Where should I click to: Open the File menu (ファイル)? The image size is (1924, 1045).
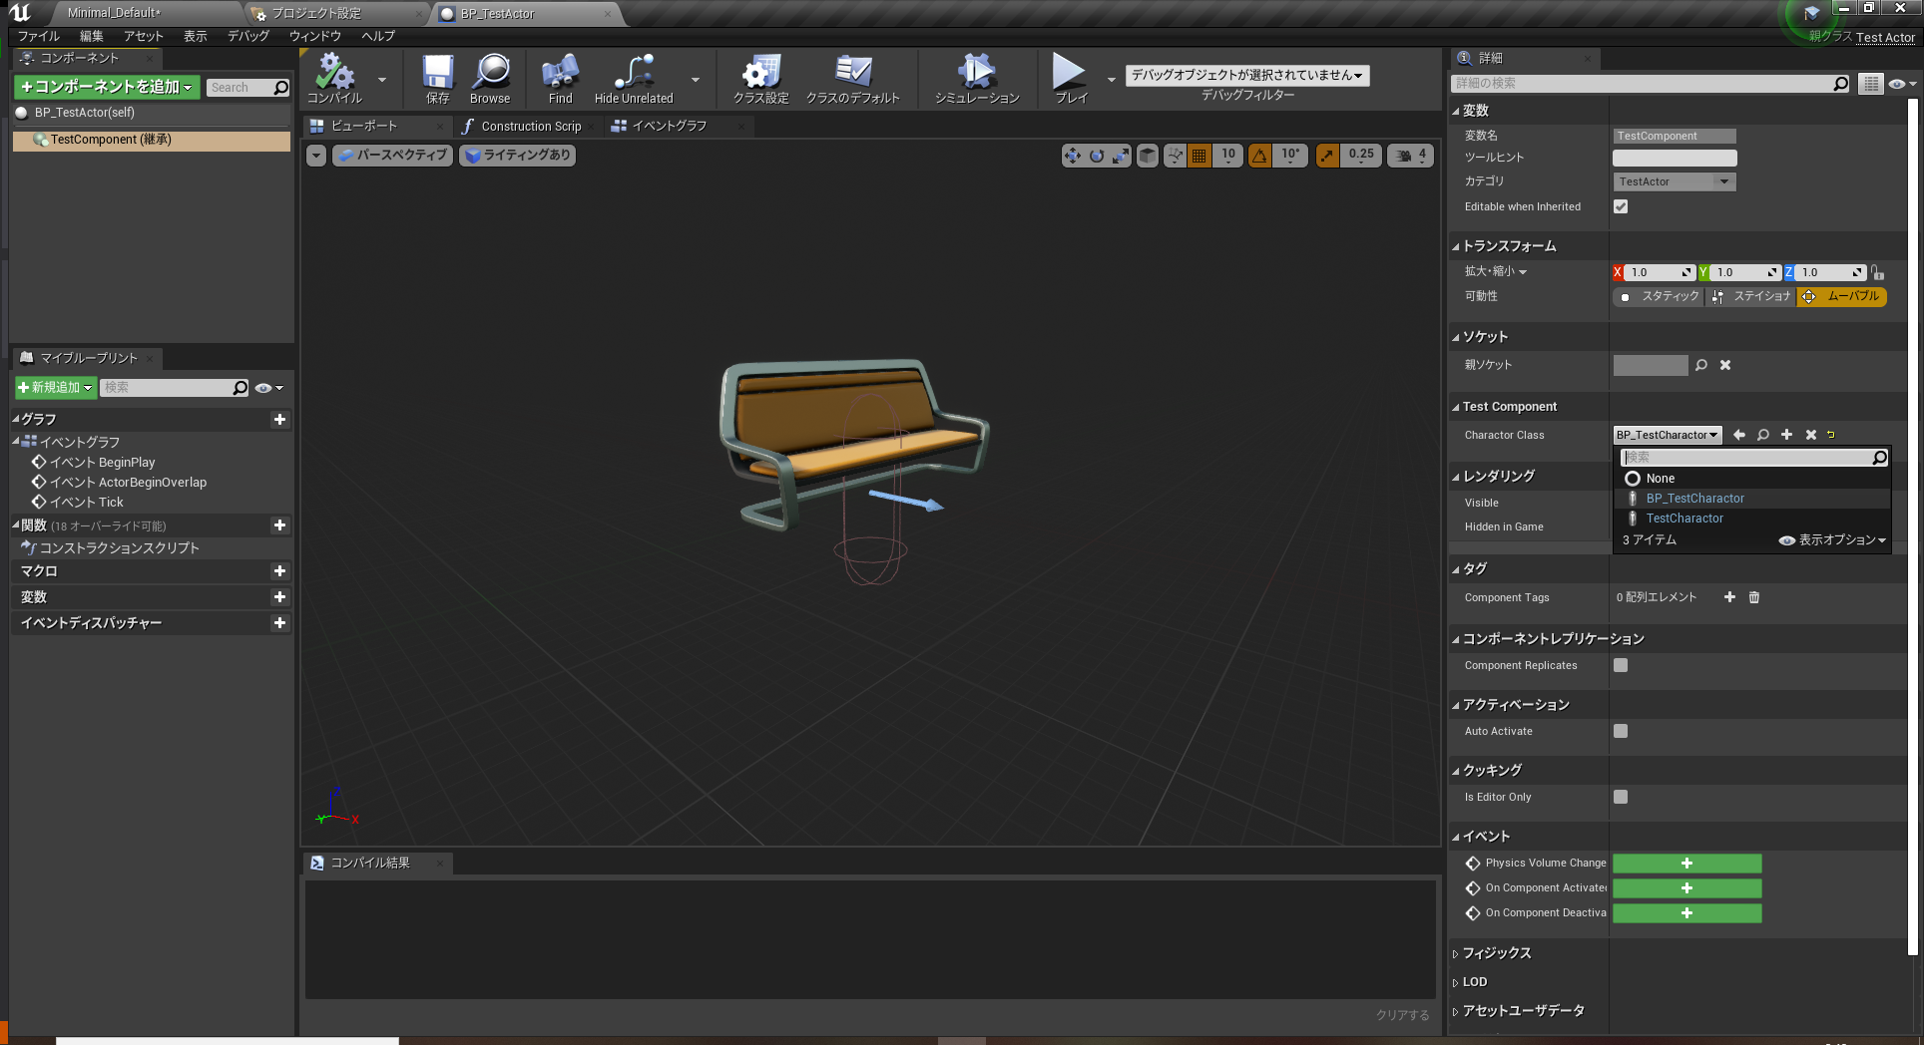click(x=38, y=36)
